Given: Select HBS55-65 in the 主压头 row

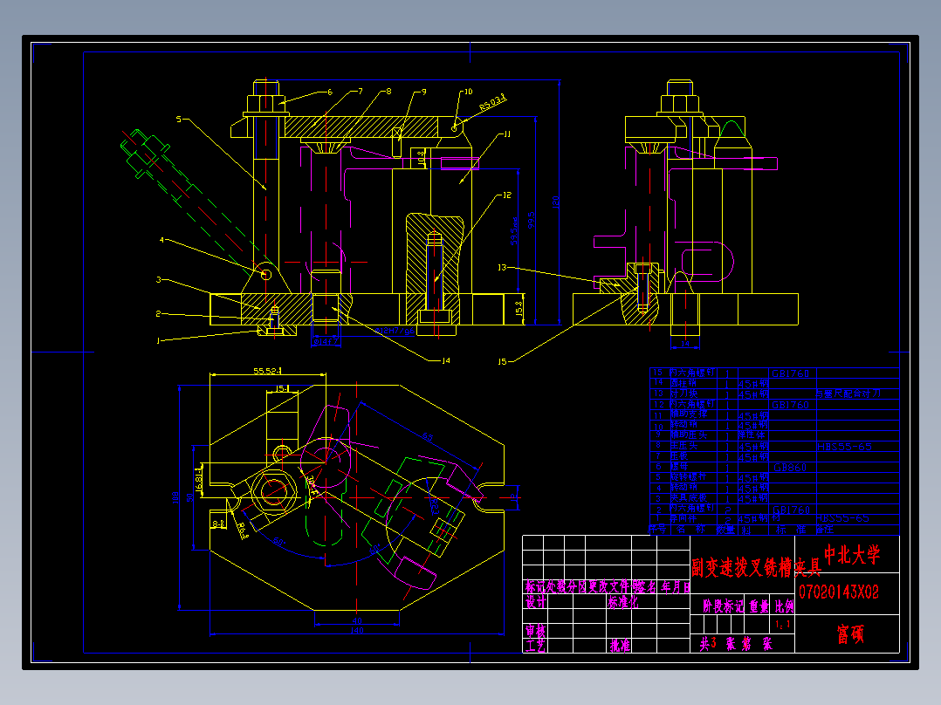Looking at the screenshot, I should 844,447.
